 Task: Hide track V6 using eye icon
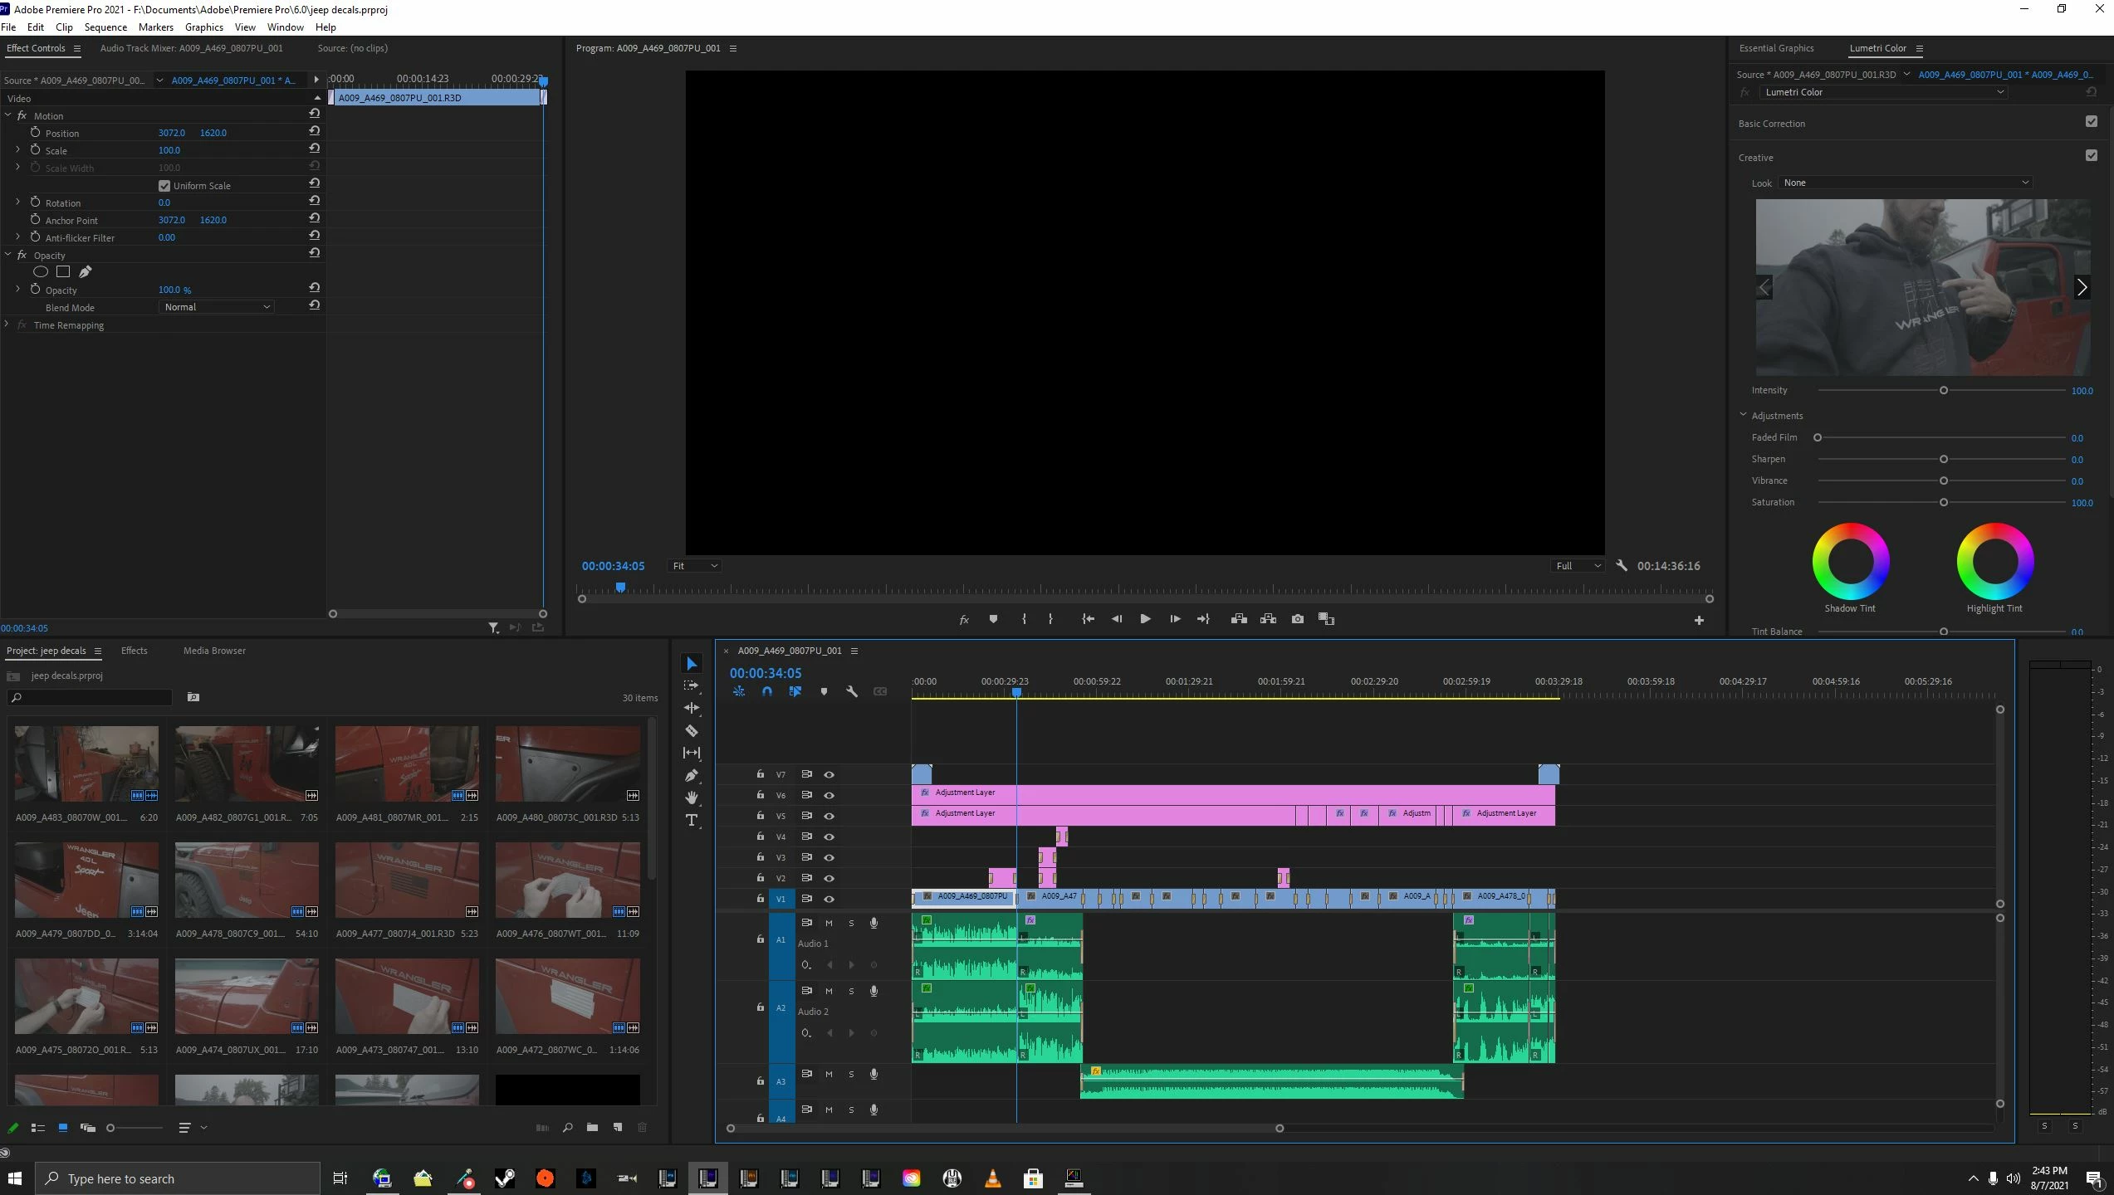tap(829, 795)
